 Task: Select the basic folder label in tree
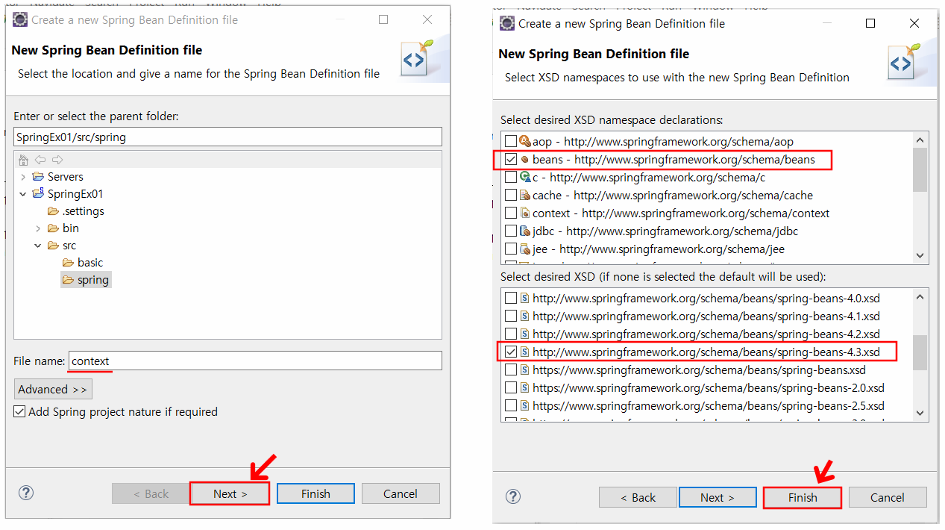coord(90,263)
